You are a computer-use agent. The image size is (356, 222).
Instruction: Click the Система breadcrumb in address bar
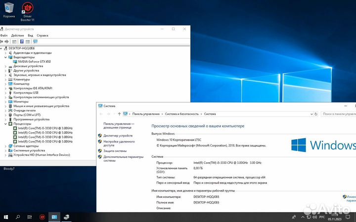[210, 114]
